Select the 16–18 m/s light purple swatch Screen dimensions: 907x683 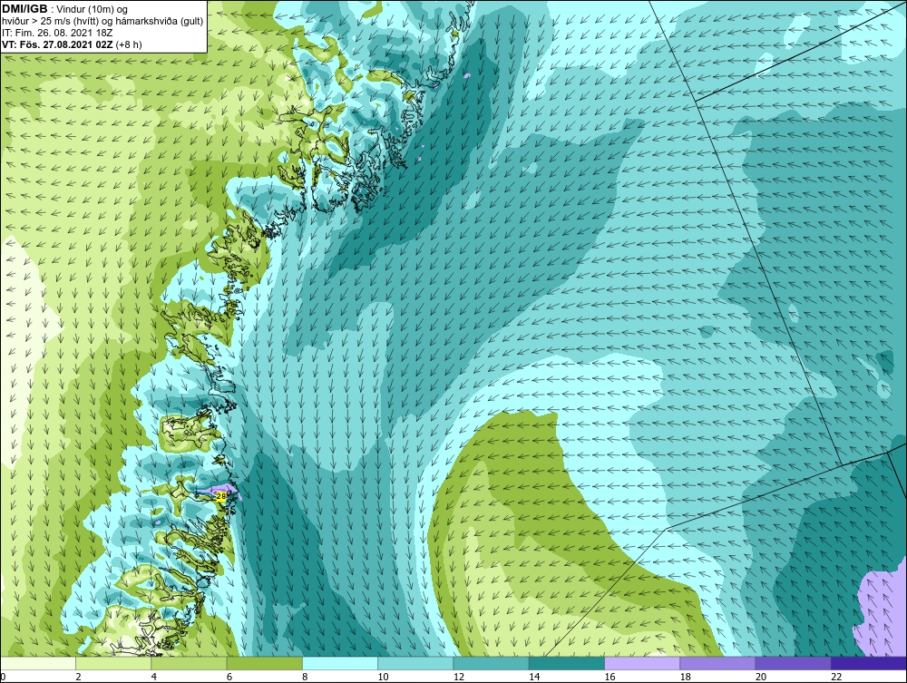click(642, 663)
